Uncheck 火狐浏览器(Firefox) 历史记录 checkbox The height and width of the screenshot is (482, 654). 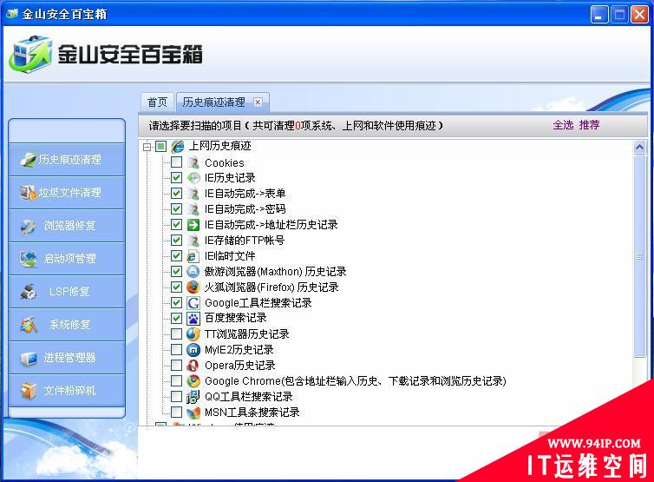(x=176, y=287)
